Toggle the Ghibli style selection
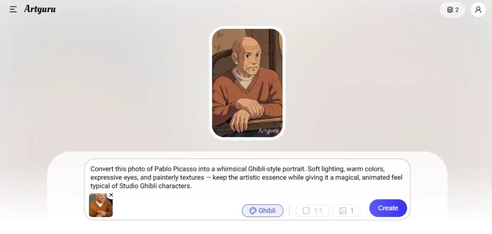This screenshot has height=234, width=492. click(263, 211)
